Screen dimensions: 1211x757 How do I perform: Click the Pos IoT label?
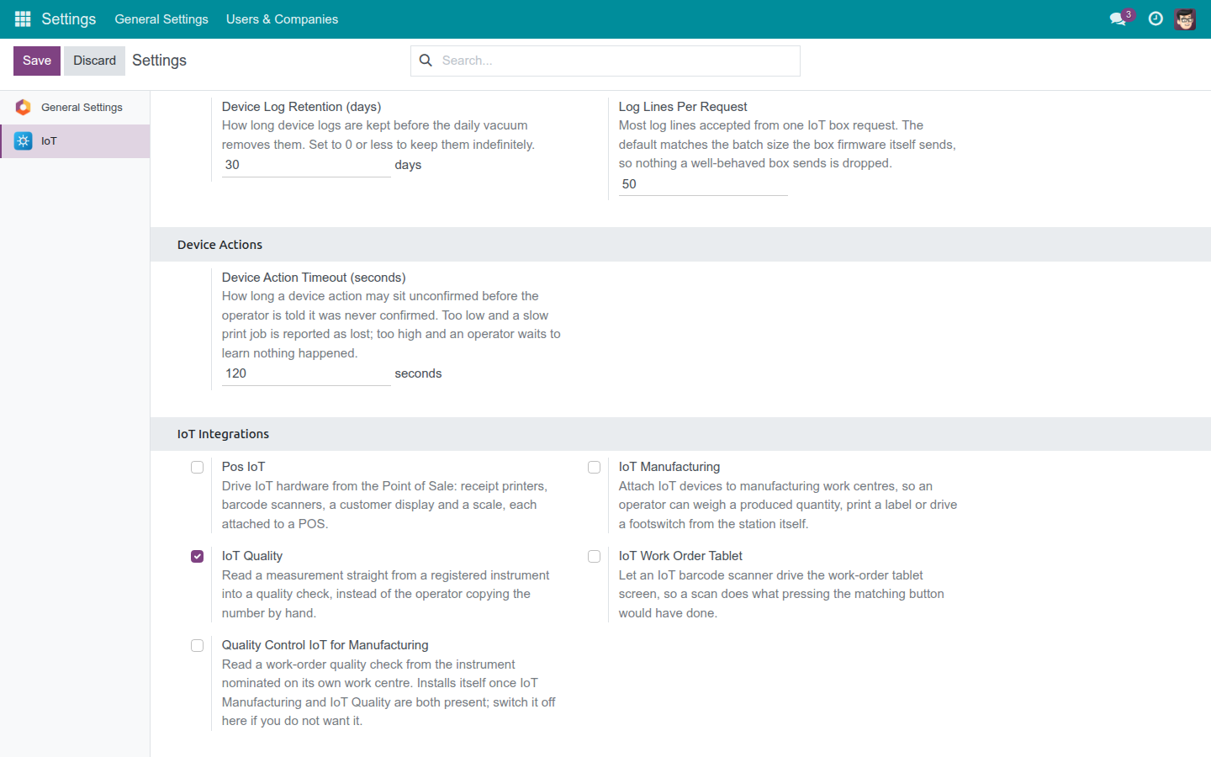pyautogui.click(x=243, y=467)
